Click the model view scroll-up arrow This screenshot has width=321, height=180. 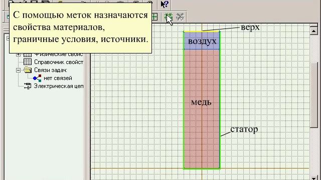(313, 31)
